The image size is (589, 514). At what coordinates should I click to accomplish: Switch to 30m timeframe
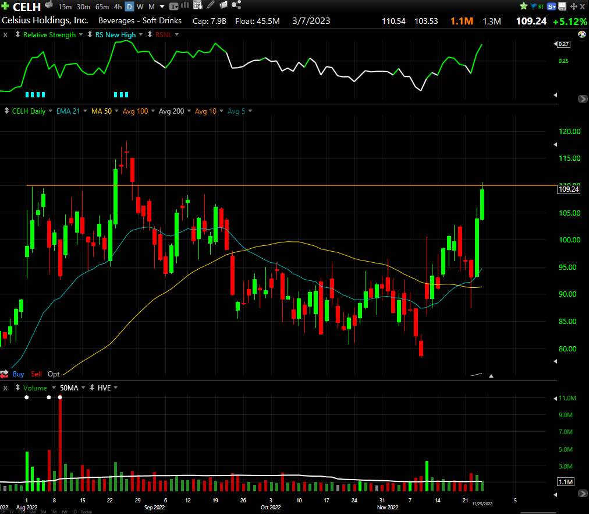pos(83,7)
